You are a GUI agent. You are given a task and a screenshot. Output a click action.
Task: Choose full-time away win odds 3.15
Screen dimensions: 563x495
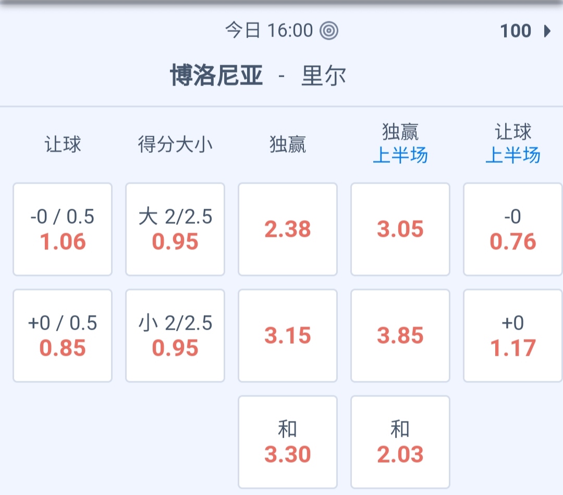coord(288,335)
